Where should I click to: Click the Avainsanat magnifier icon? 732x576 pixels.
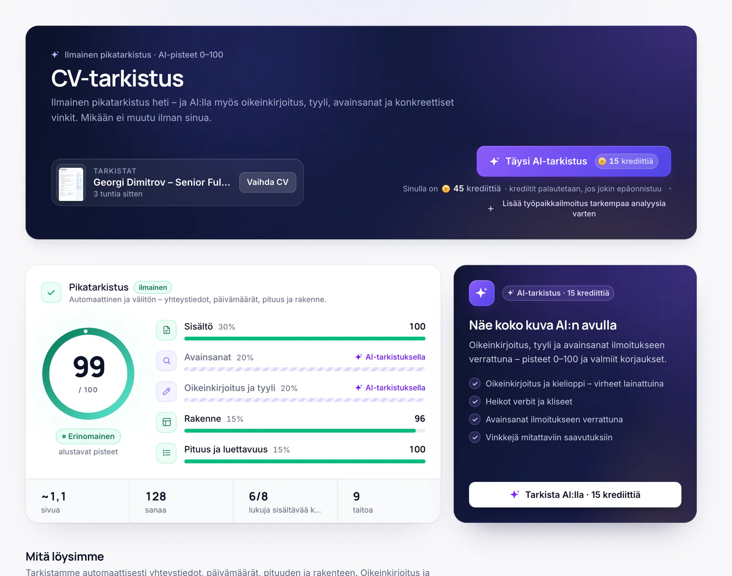point(167,361)
